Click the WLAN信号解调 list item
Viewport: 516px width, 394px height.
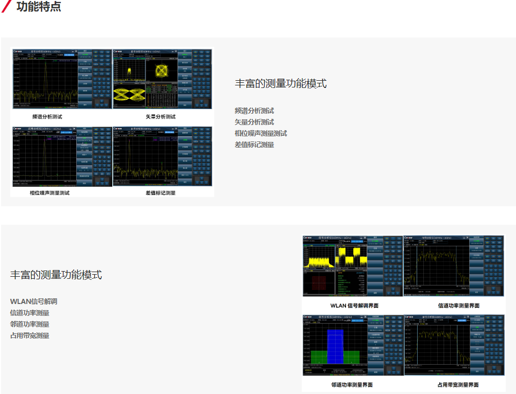tap(33, 301)
